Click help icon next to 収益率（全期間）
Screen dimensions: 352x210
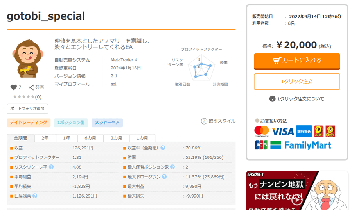point(163,148)
